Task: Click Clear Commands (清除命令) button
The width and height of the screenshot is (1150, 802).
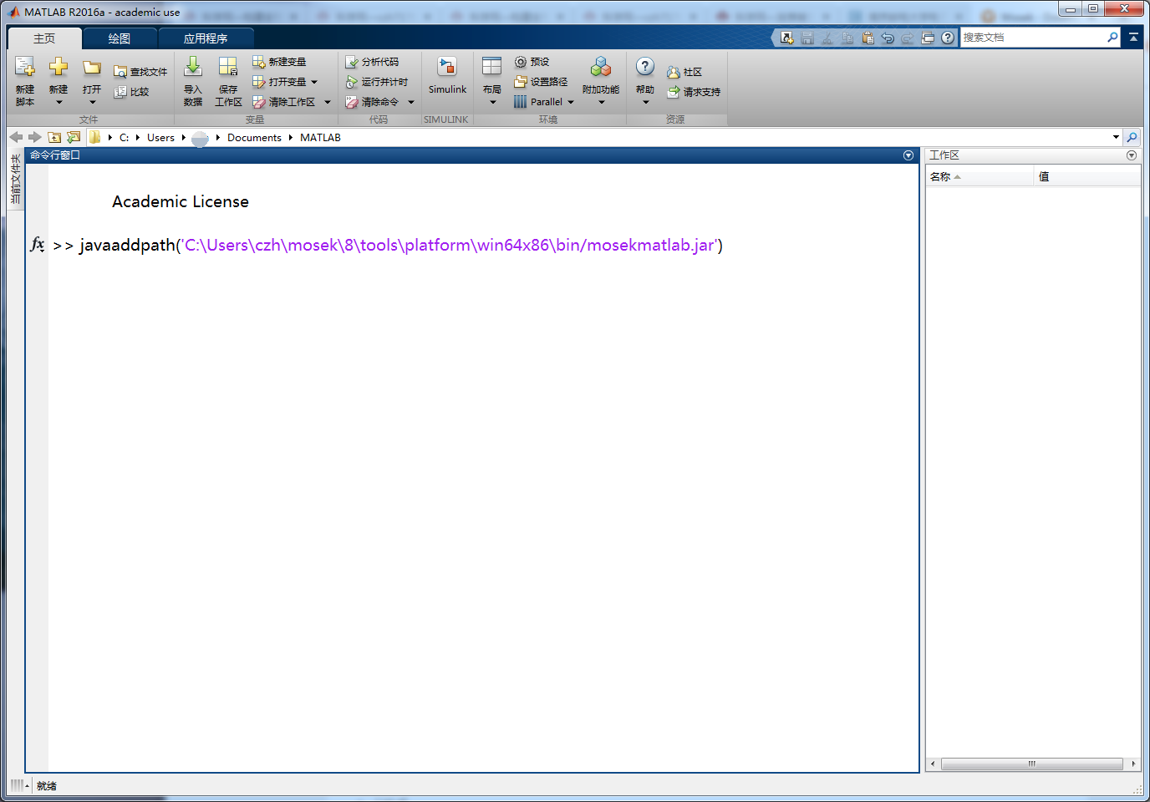Action: (373, 102)
